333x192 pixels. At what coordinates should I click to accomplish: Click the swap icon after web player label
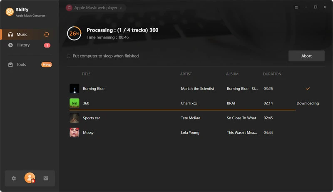(x=121, y=8)
